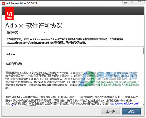The image size is (146, 118).
Task: Click the 'Adobe' bold text in the agreement
Action: 11,54
